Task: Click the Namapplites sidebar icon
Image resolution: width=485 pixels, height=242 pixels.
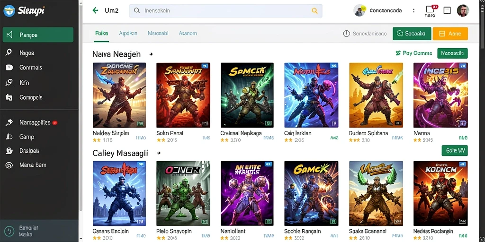Action: [9, 122]
